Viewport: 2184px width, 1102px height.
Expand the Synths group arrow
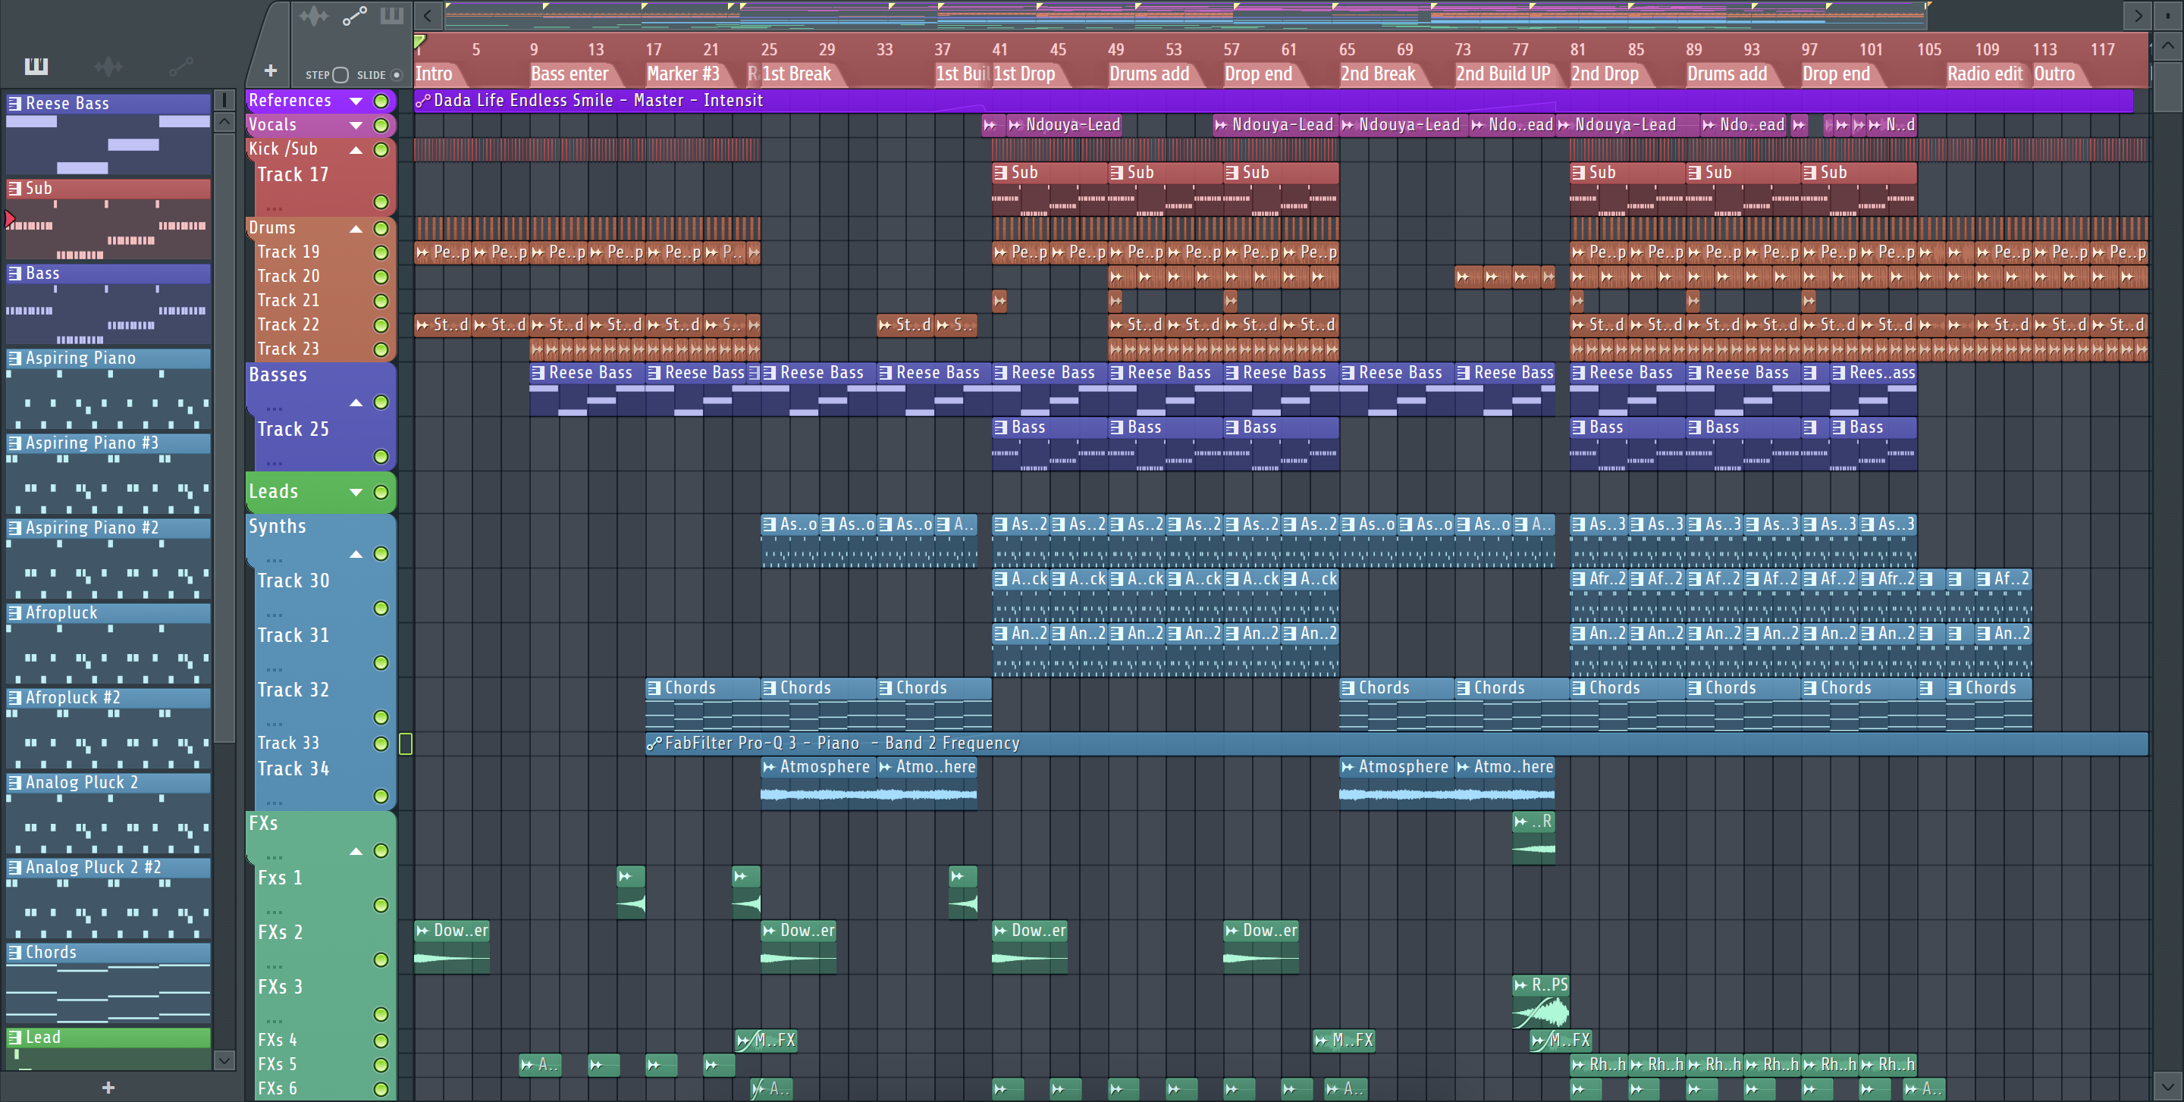pos(356,554)
